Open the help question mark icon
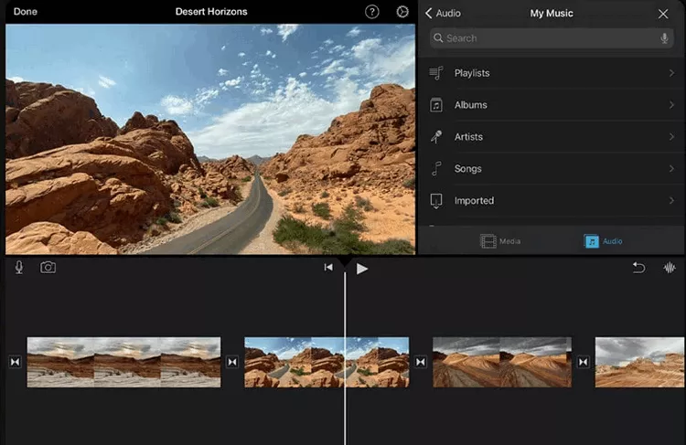Viewport: 686px width, 445px height. [x=372, y=12]
